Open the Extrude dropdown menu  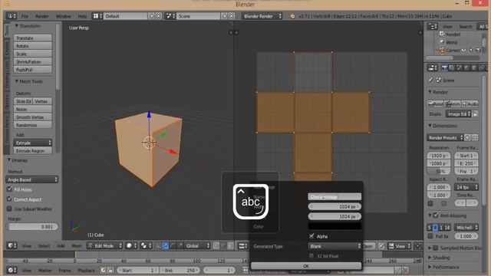(x=32, y=143)
